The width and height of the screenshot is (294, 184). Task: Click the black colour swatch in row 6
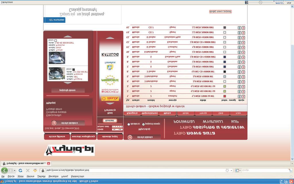pyautogui.click(x=225, y=72)
